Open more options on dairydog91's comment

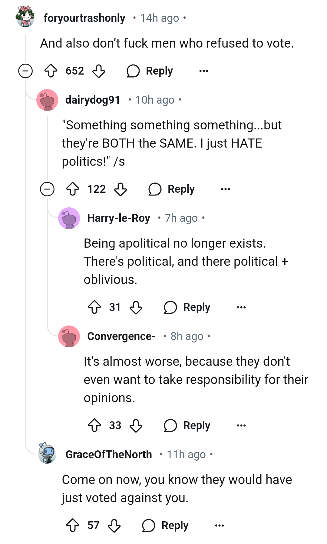[x=226, y=189]
